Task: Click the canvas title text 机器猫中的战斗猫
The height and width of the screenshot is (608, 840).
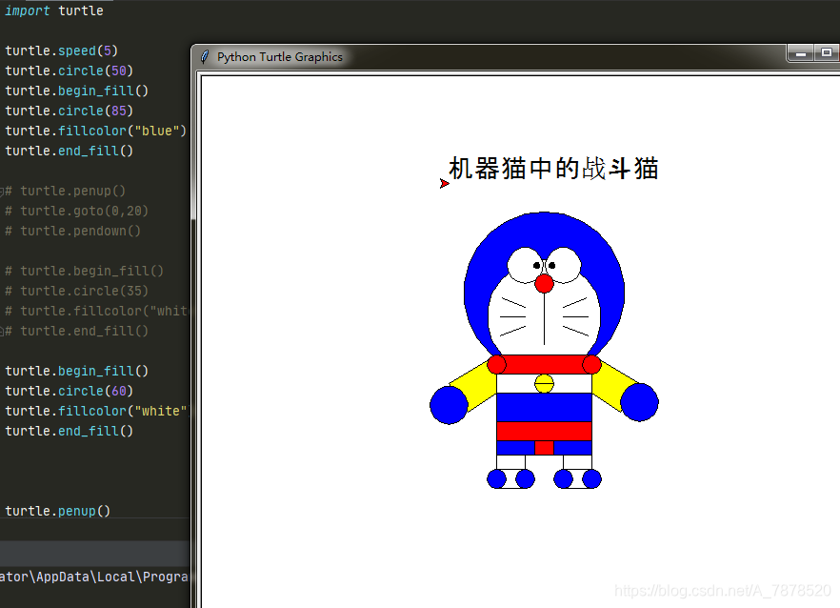Action: click(x=553, y=168)
